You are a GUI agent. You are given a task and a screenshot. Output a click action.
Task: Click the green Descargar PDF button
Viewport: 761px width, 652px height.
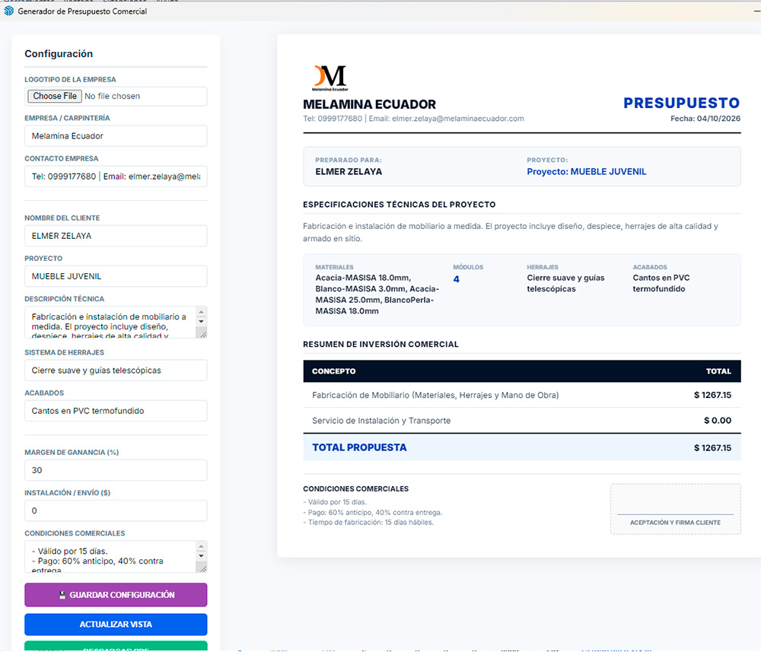[116, 647]
